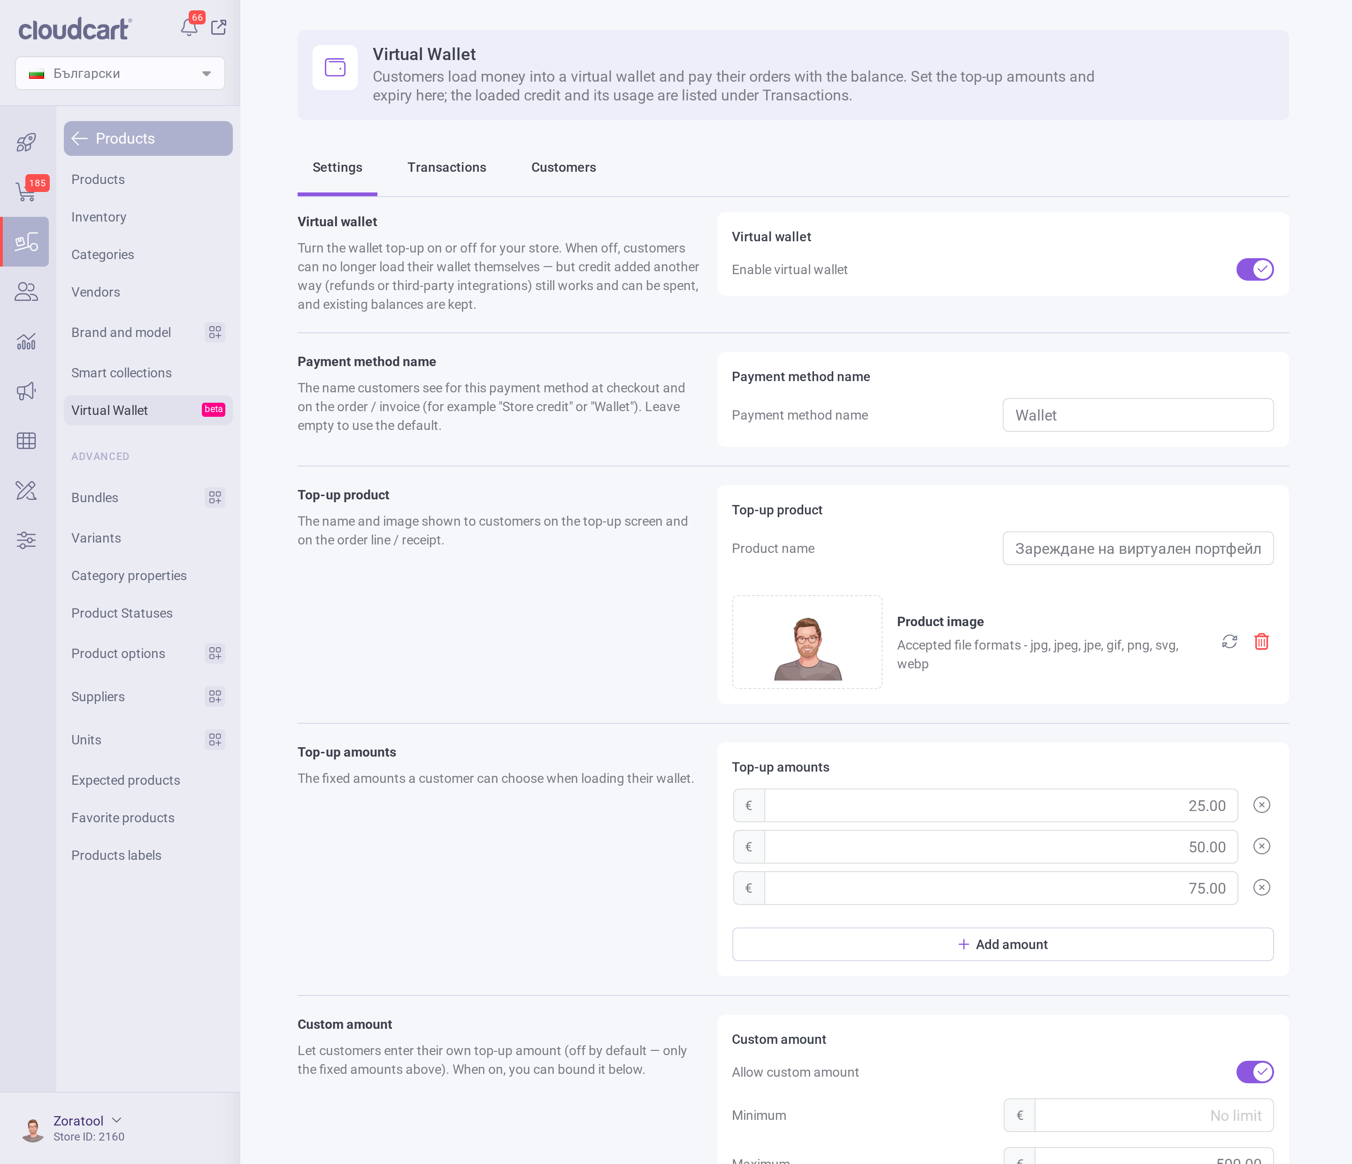The height and width of the screenshot is (1164, 1352).
Task: Open the Inventory menu item
Action: [99, 217]
